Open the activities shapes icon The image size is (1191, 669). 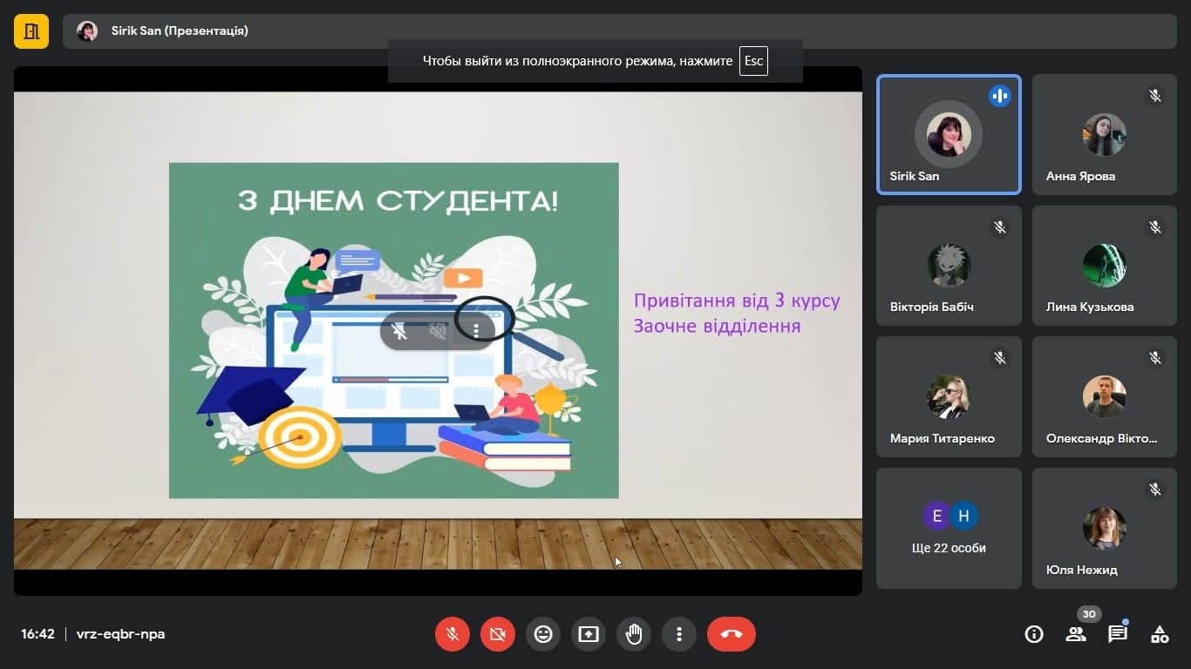(x=1160, y=634)
